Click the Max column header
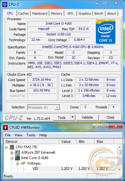The width and height of the screenshot is (125, 181). [104, 141]
